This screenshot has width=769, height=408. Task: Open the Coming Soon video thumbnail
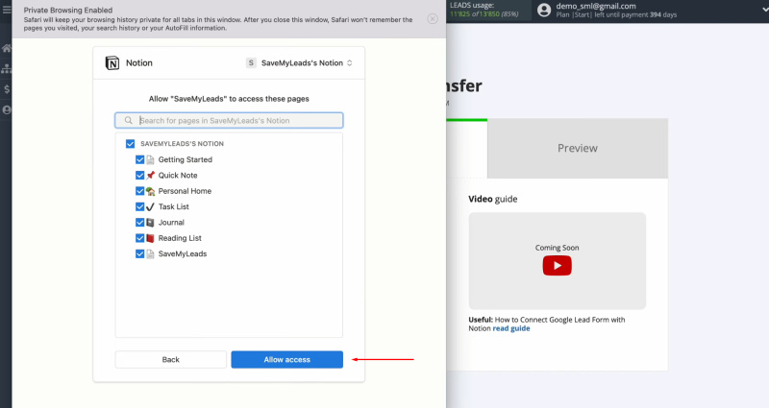(x=558, y=260)
